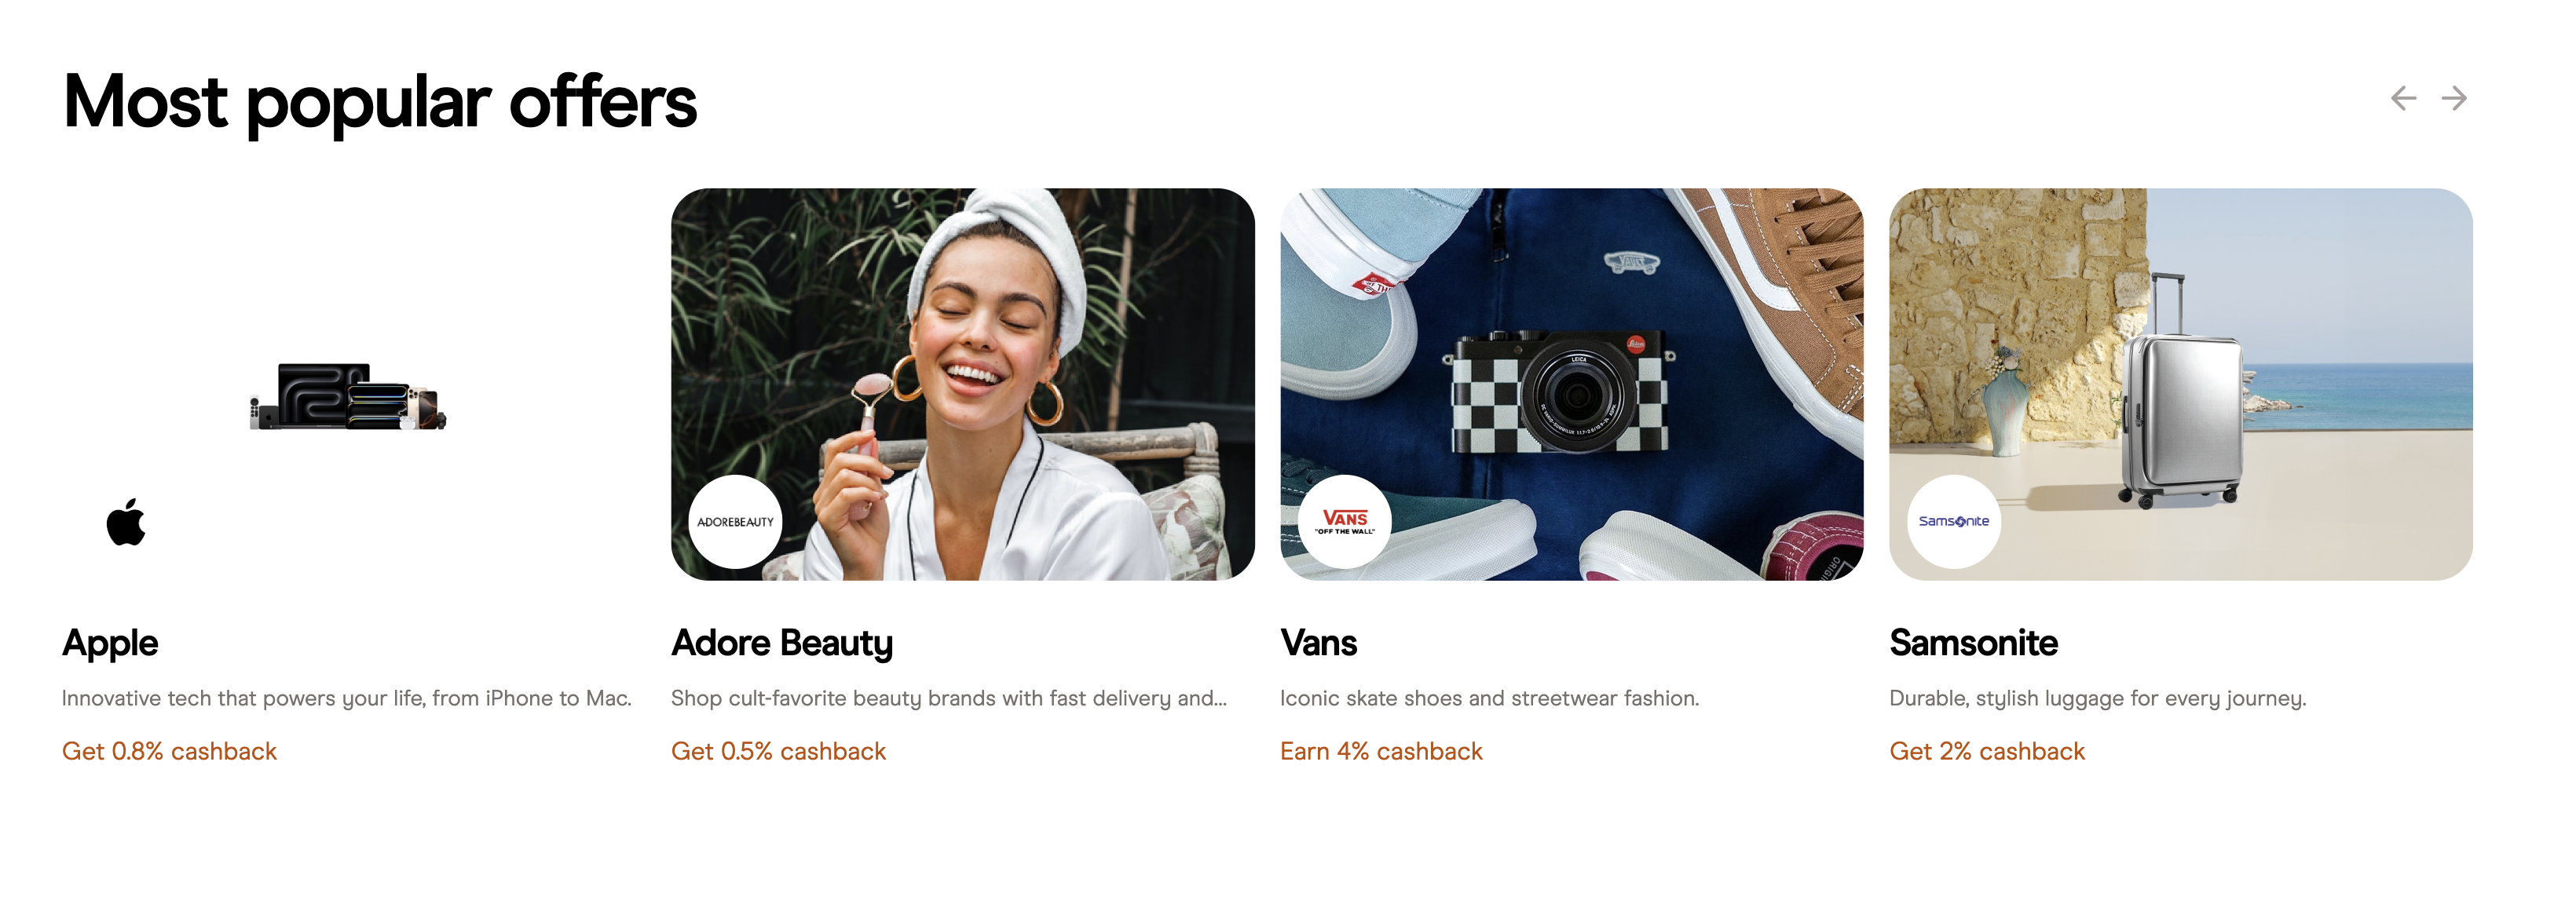Viewport: 2576px width, 904px height.
Task: Open the Apple devices product image
Action: 348,396
